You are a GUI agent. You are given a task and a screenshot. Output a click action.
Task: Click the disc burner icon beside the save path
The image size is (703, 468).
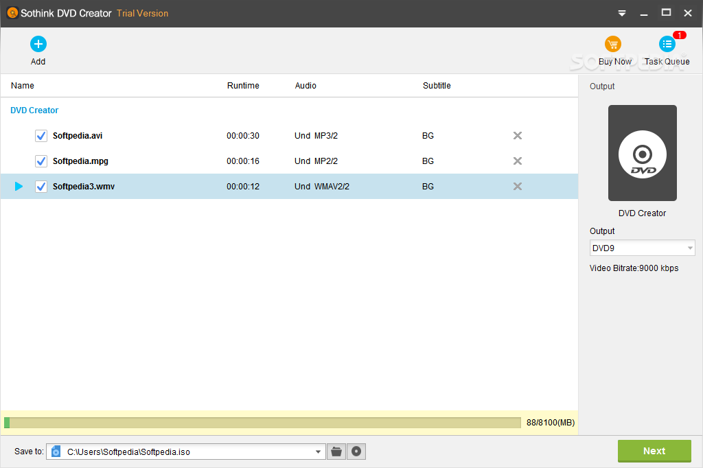[x=356, y=452]
